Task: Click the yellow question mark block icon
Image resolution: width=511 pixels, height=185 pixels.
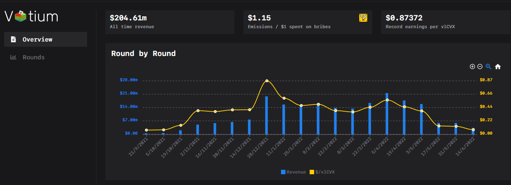Action: [363, 18]
